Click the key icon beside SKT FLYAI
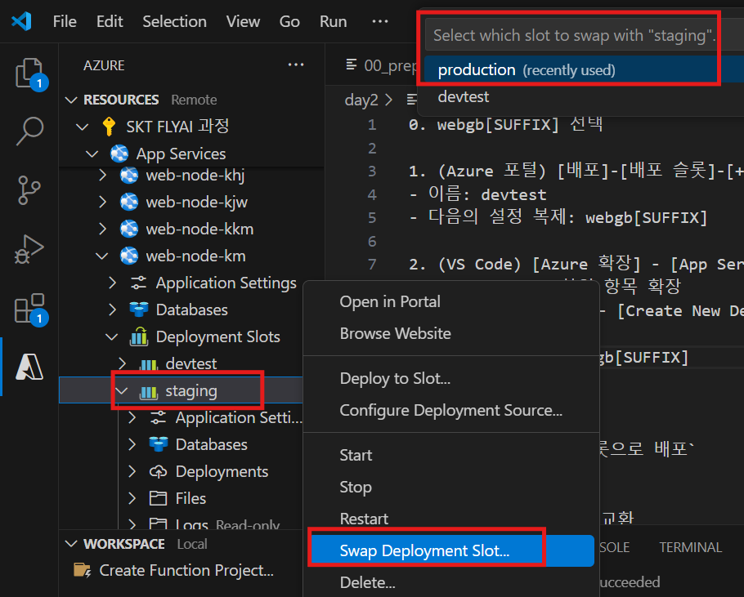Screen dimensions: 744x597 (109, 127)
